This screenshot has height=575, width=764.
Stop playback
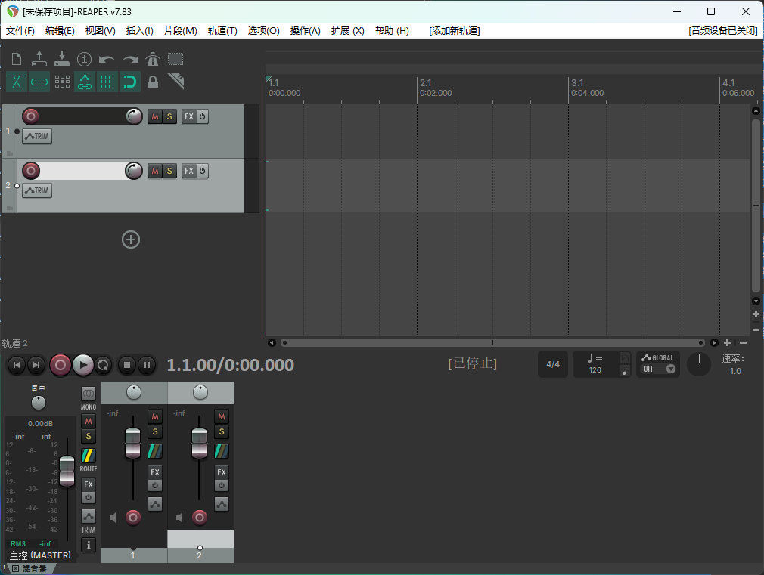(x=127, y=365)
